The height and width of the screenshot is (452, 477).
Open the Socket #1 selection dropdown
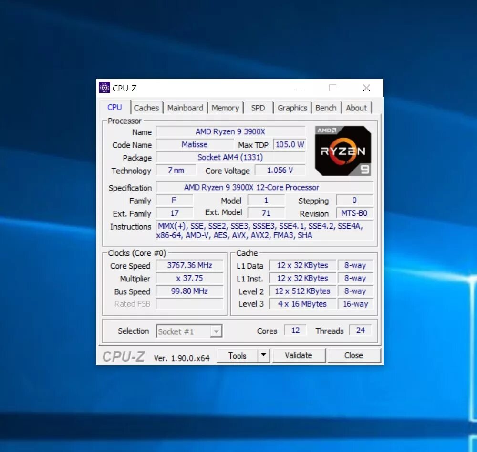[x=189, y=331]
